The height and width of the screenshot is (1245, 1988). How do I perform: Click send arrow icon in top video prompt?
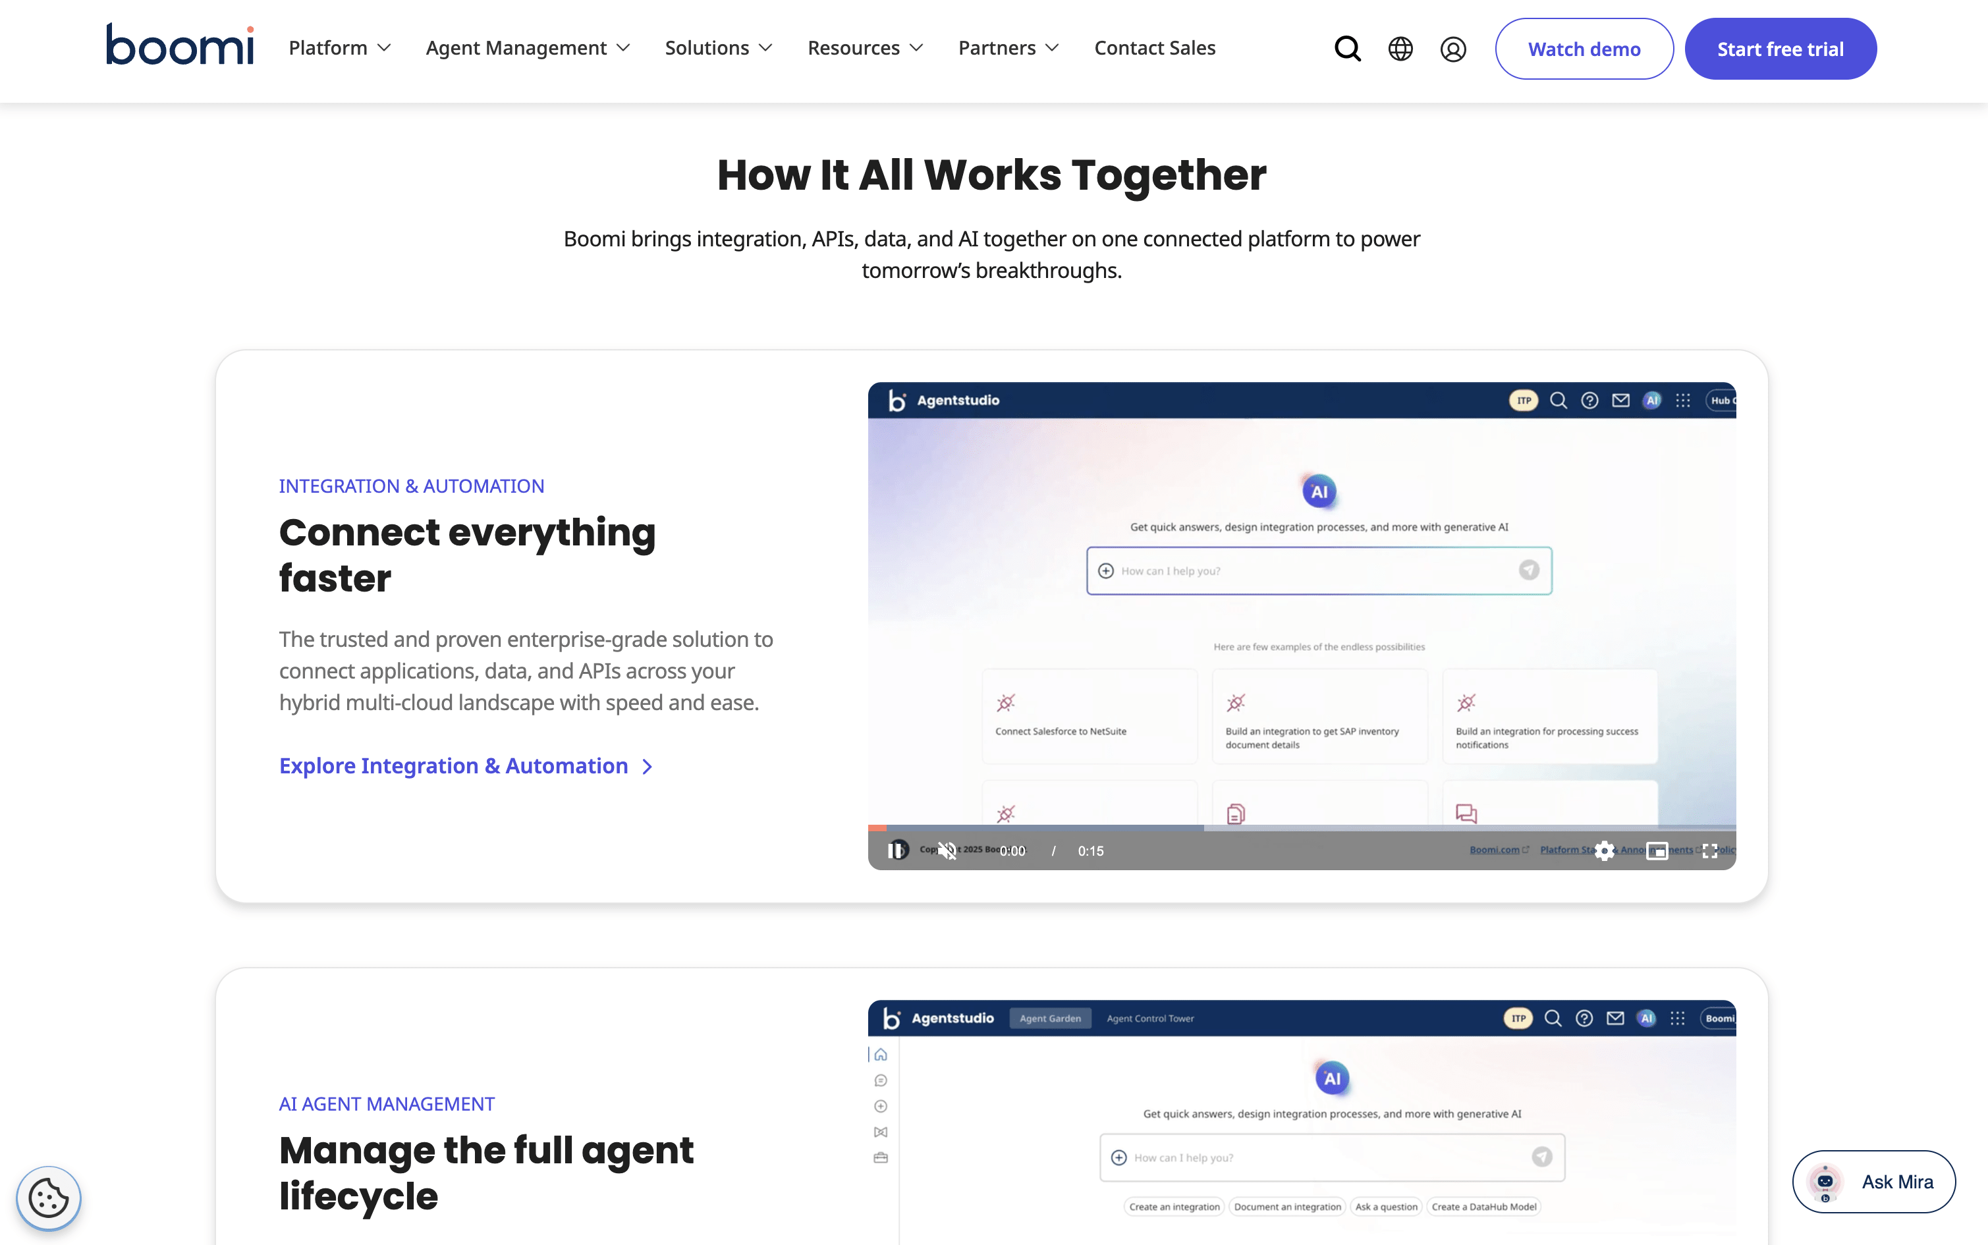1529,570
